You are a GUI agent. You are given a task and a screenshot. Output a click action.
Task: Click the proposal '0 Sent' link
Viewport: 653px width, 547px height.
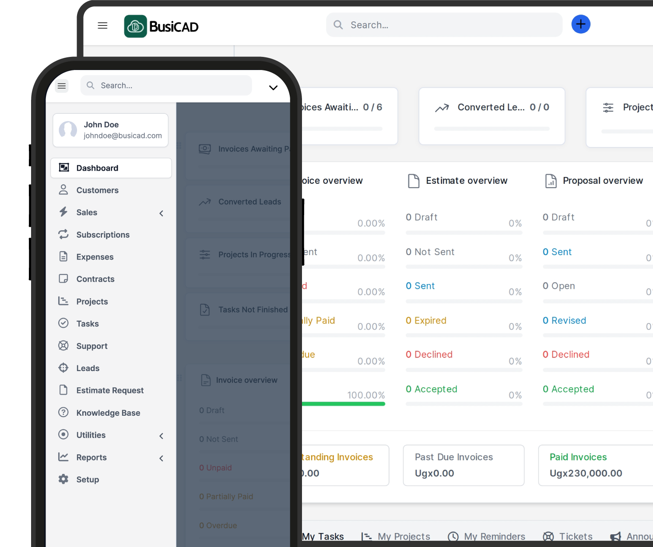[x=557, y=252]
